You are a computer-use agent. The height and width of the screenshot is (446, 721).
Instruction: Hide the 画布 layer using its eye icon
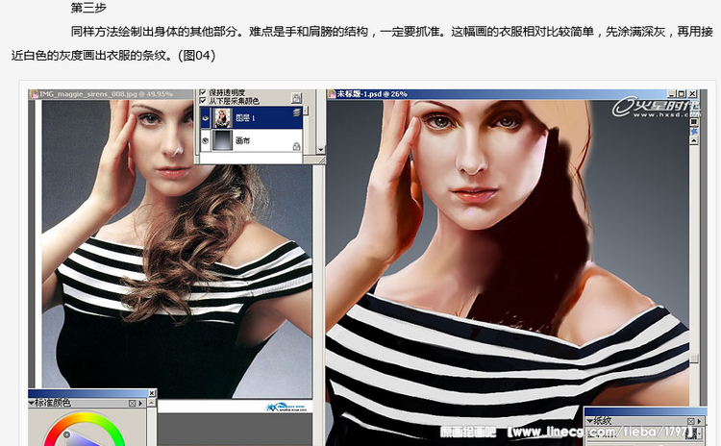(205, 140)
